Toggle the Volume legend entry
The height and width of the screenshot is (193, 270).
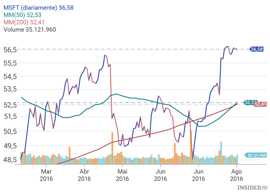coord(30,30)
